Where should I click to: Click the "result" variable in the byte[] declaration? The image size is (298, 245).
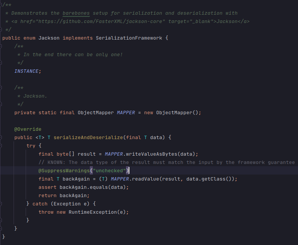(x=87, y=154)
